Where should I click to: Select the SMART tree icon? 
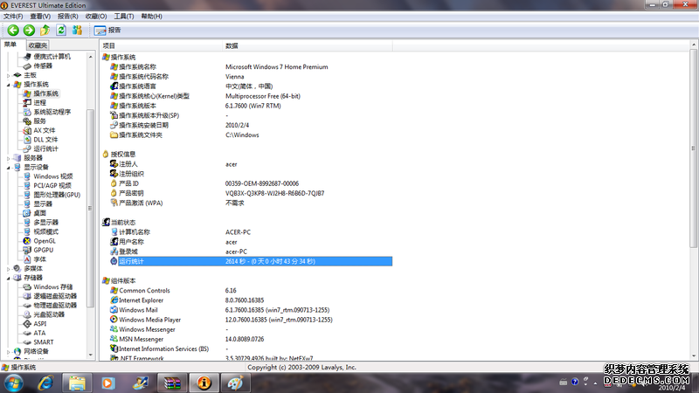coord(27,342)
